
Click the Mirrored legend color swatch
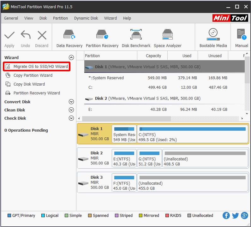[140, 215]
